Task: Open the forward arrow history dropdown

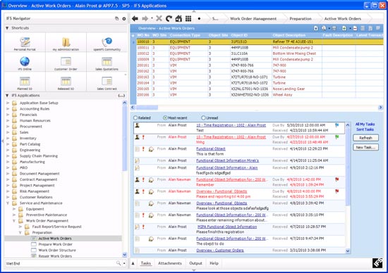Action: (152, 18)
